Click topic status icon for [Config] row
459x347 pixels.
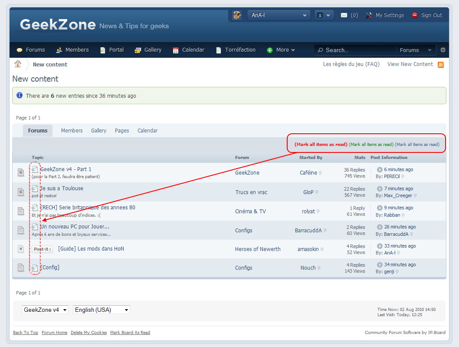click(21, 267)
